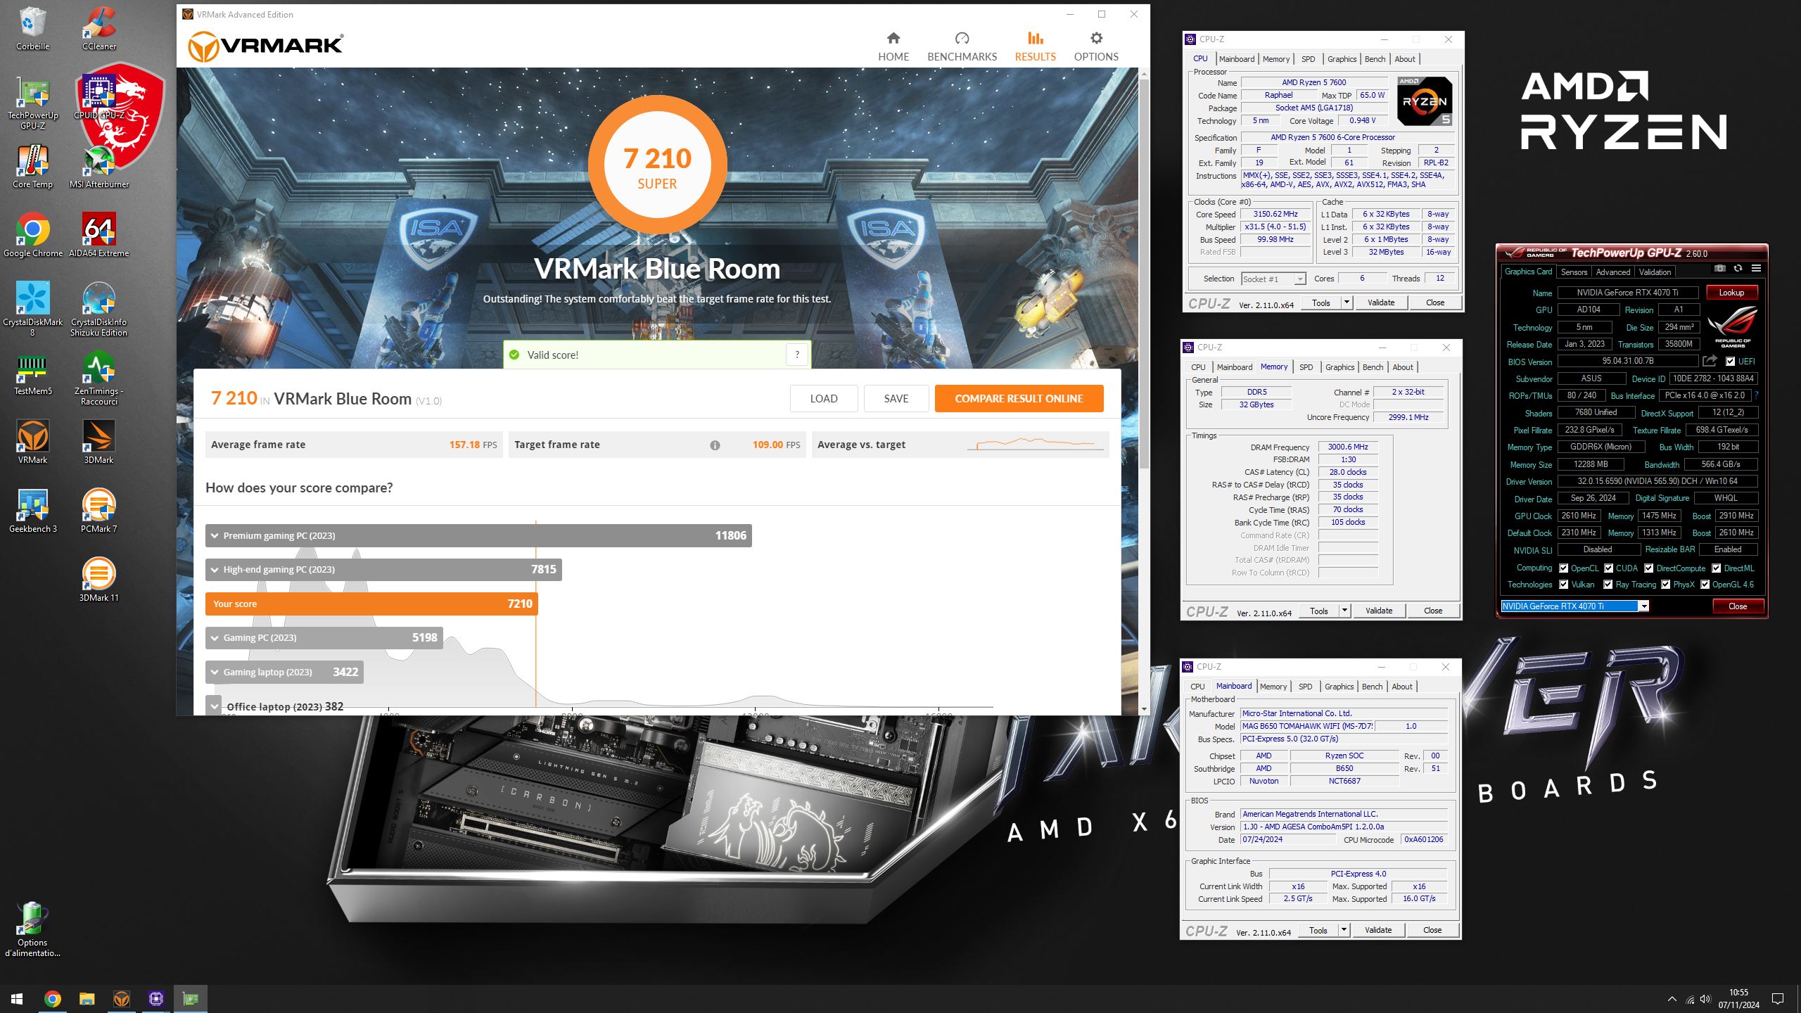Viewport: 1801px width, 1013px height.
Task: Click the VRMark results vertical scrollbar thumb
Action: tap(1144, 274)
